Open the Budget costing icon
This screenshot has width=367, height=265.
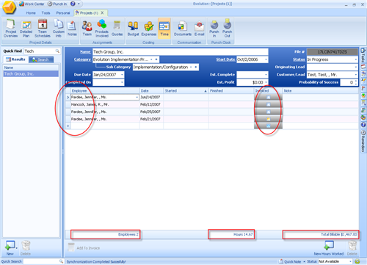pos(133,29)
